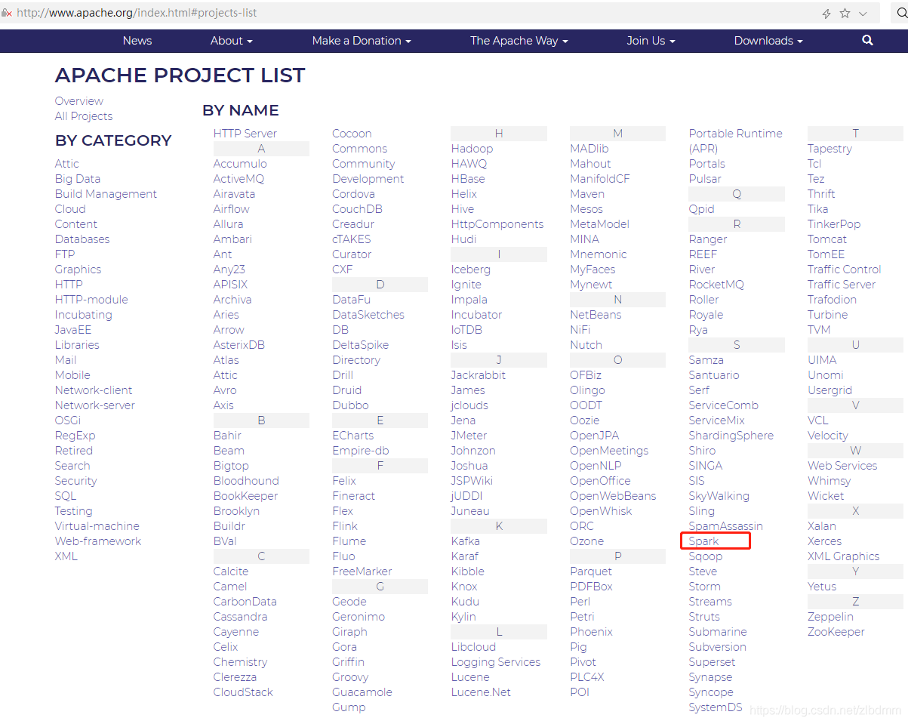
Task: Open the Virtual-machine category
Action: [x=97, y=526]
